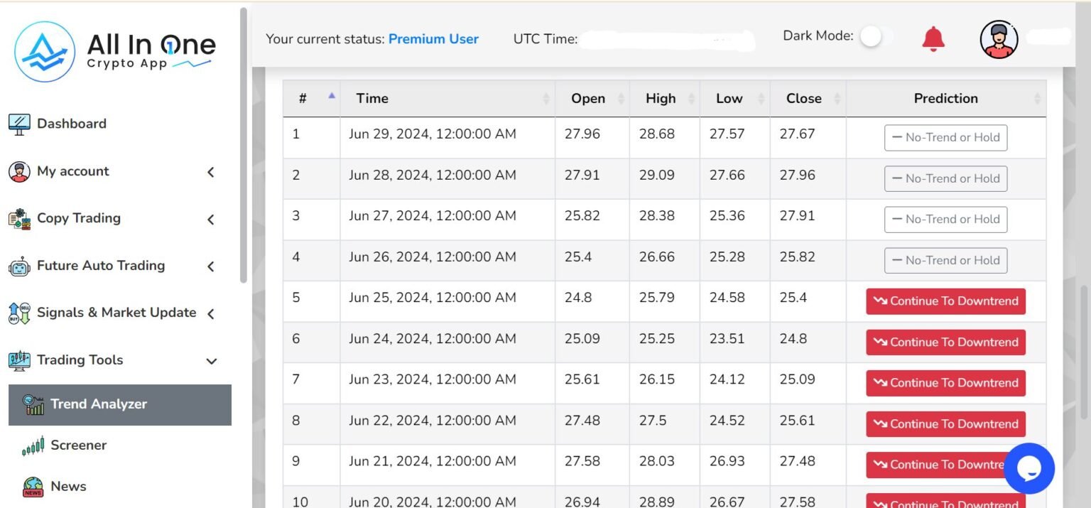This screenshot has height=508, width=1091.
Task: Expand the Signals & Market Update arrow
Action: coord(211,313)
